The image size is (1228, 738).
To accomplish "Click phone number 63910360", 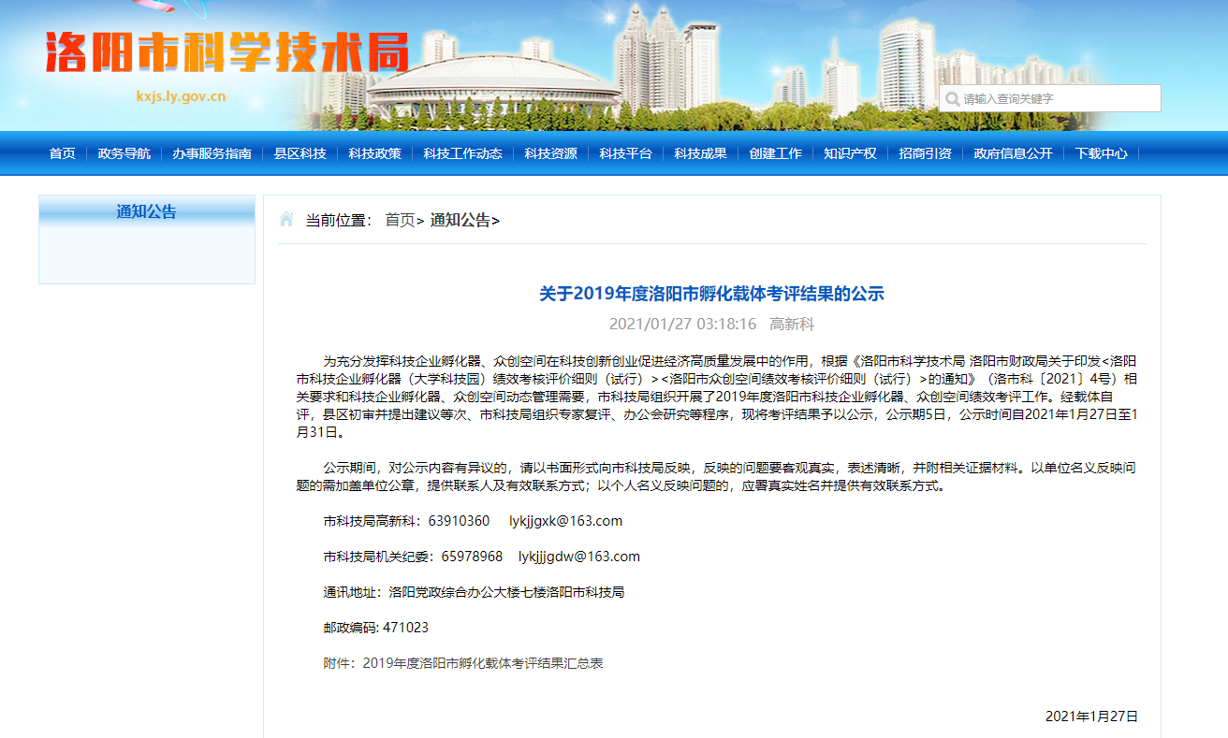I will pos(459,521).
